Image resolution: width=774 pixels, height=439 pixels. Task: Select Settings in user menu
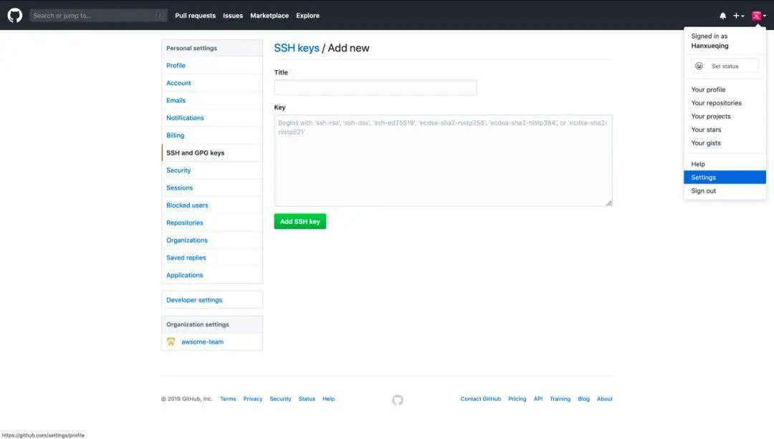[725, 178]
